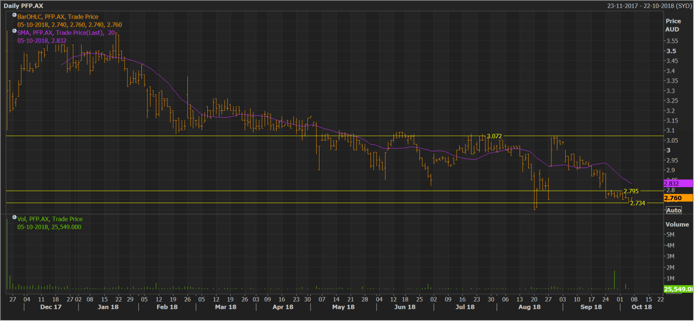Select the 2.795 horizontal line label
The width and height of the screenshot is (694, 321).
tap(631, 191)
